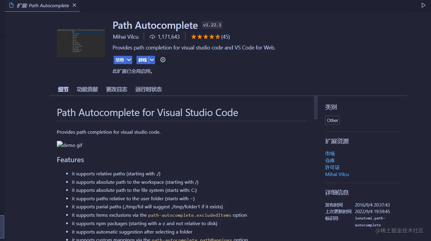Open the 运行时状态 tab
This screenshot has width=431, height=241.
148,89
